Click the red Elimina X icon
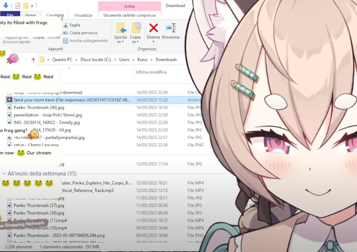Viewport: 357px width, 252px height. [x=154, y=28]
